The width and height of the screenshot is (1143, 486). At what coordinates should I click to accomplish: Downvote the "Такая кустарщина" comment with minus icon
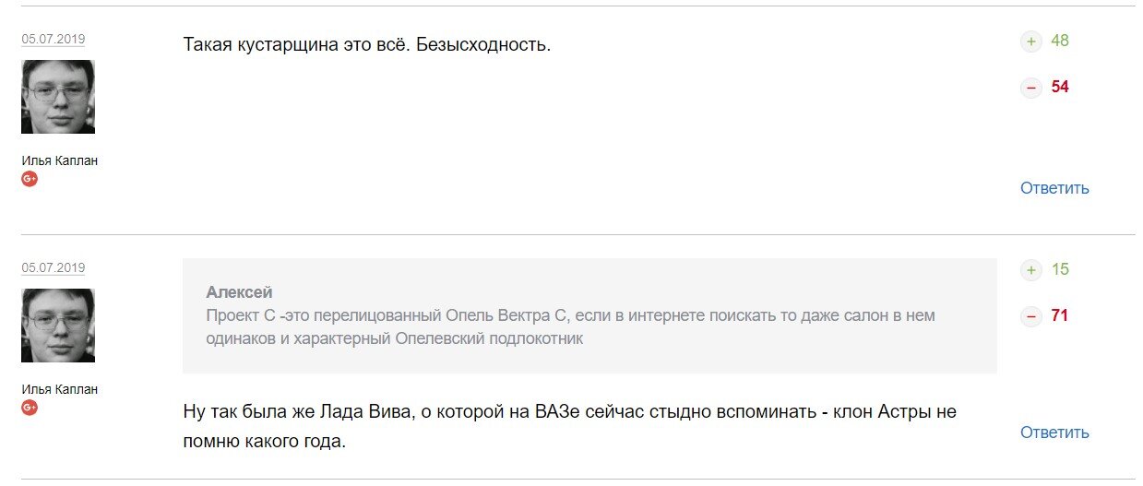point(1030,88)
